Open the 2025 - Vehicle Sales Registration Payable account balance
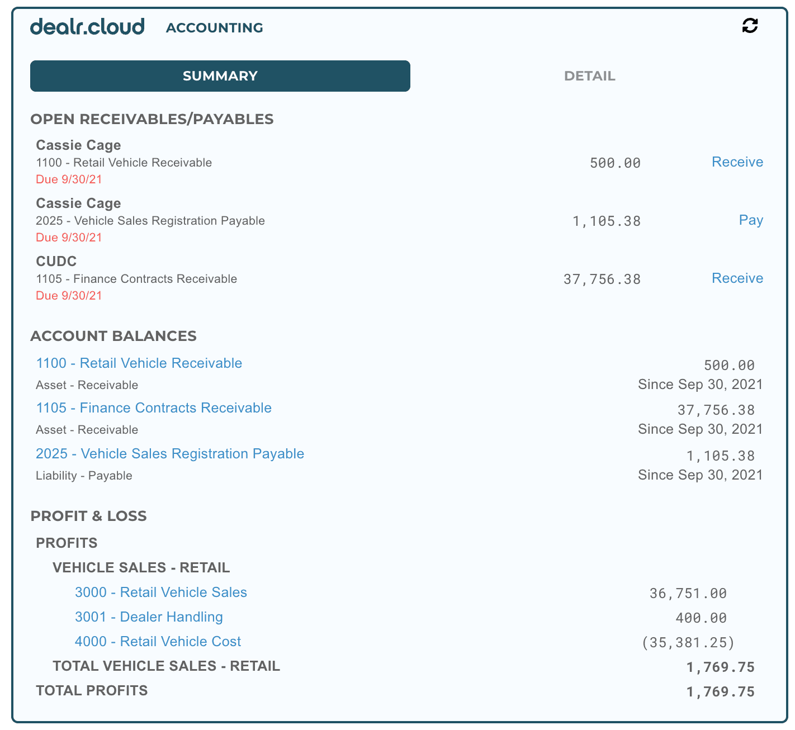The width and height of the screenshot is (795, 730). [170, 454]
